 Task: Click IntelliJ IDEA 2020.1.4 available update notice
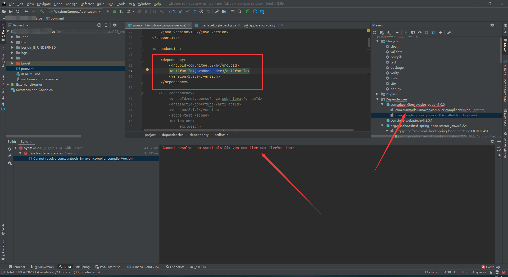coord(53,272)
